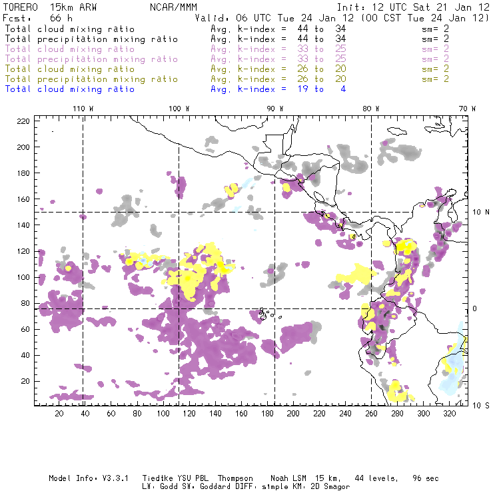Screen dimensions: 493x493
Task: Click black 'Total precipitation mixing ratio' legend line
Action: tap(91, 39)
